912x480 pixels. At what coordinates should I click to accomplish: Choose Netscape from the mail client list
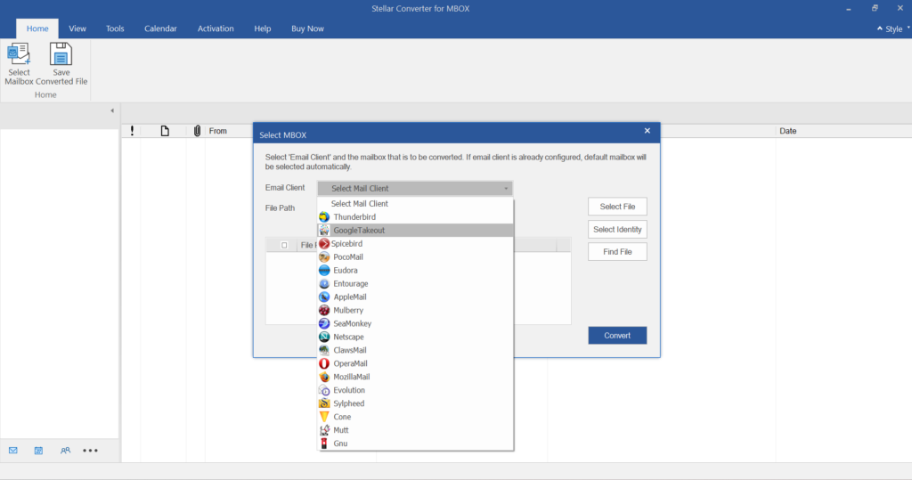pyautogui.click(x=415, y=337)
